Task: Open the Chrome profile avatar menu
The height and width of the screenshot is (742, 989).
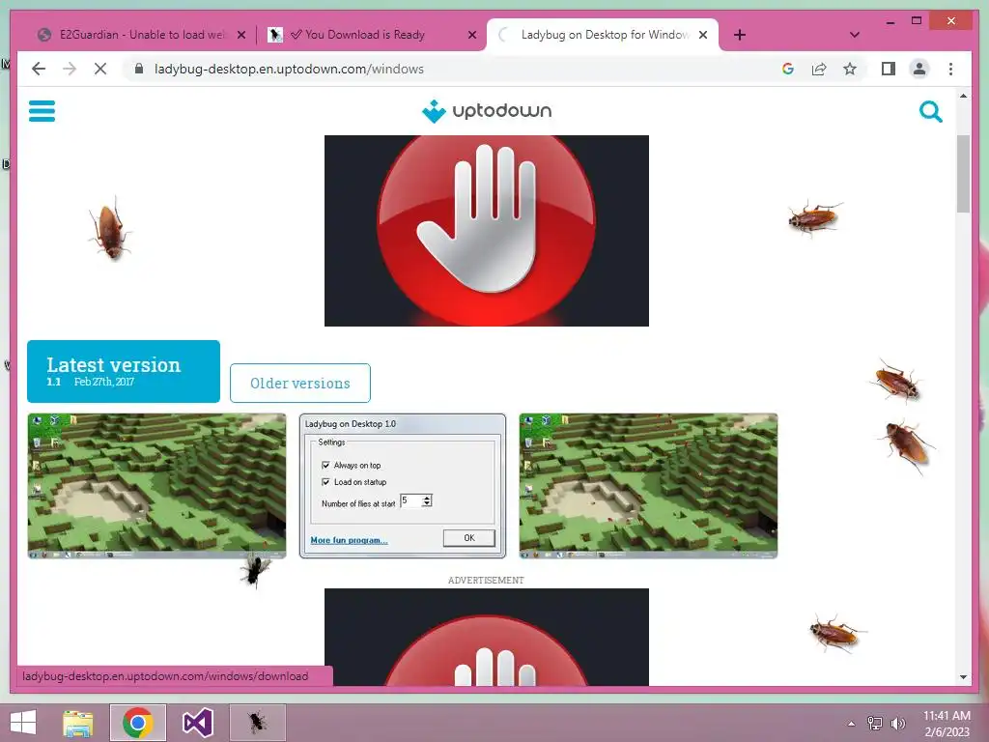Action: [919, 69]
